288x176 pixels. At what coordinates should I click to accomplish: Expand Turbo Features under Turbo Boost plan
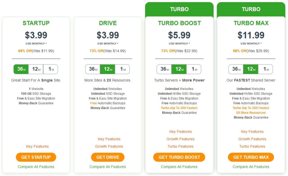pyautogui.click(x=181, y=146)
